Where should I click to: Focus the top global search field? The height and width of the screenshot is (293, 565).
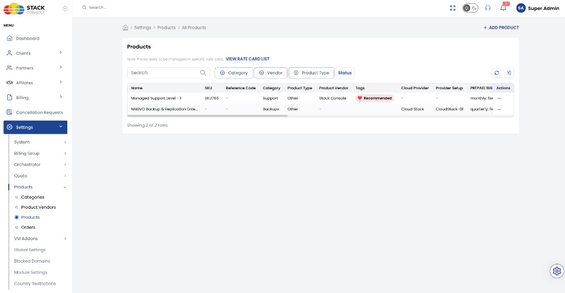coord(97,8)
